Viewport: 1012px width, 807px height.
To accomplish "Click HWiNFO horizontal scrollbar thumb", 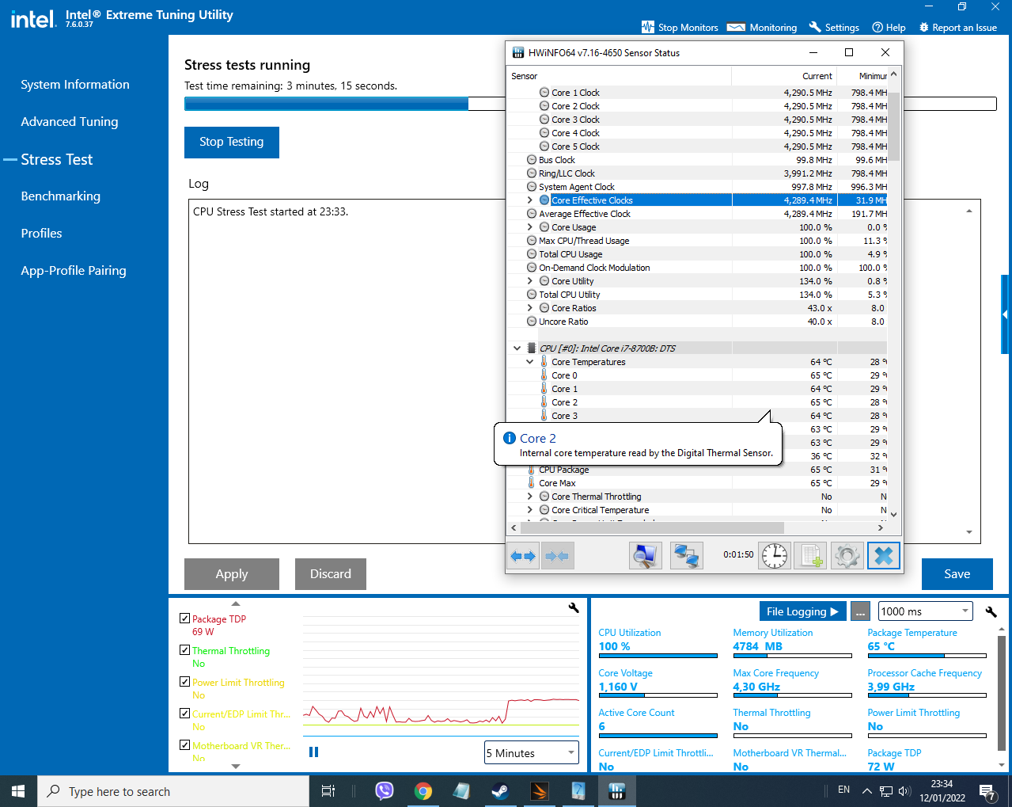I will point(653,527).
